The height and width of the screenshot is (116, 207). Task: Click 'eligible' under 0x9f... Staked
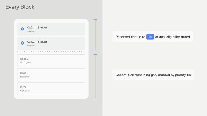(31, 31)
